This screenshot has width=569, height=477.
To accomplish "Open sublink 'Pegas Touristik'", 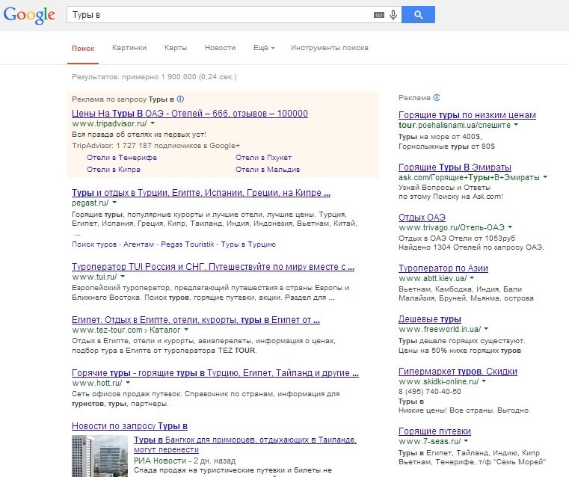I will [188, 244].
